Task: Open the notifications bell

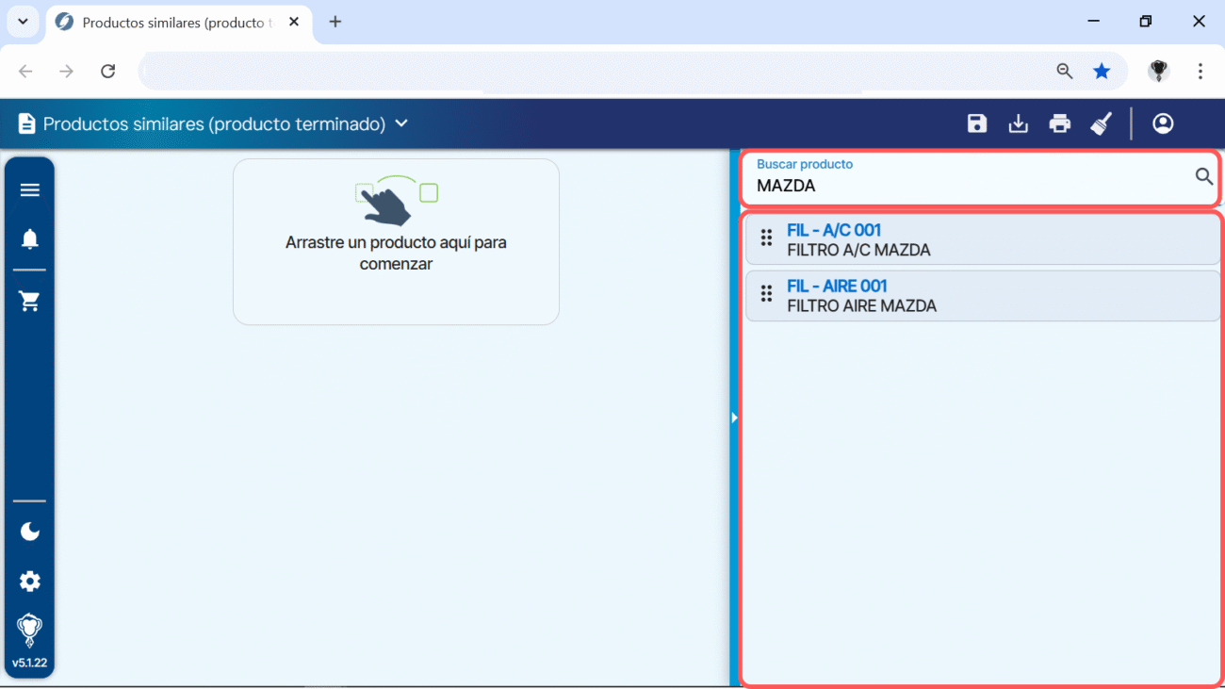Action: tap(30, 239)
